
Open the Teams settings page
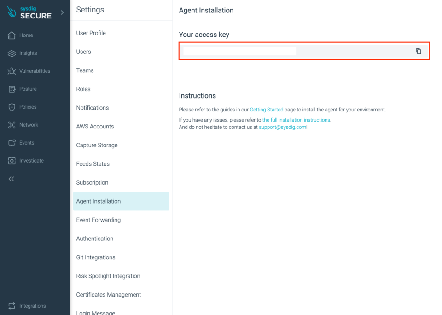pos(85,70)
